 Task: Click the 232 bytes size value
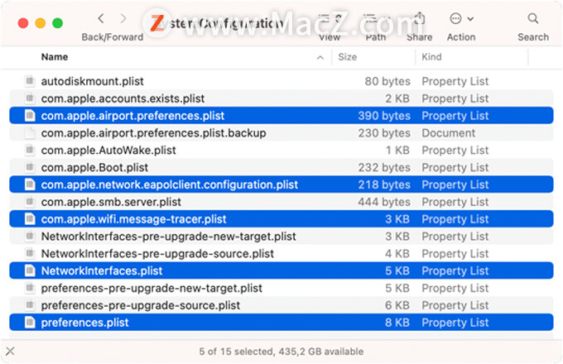[384, 167]
